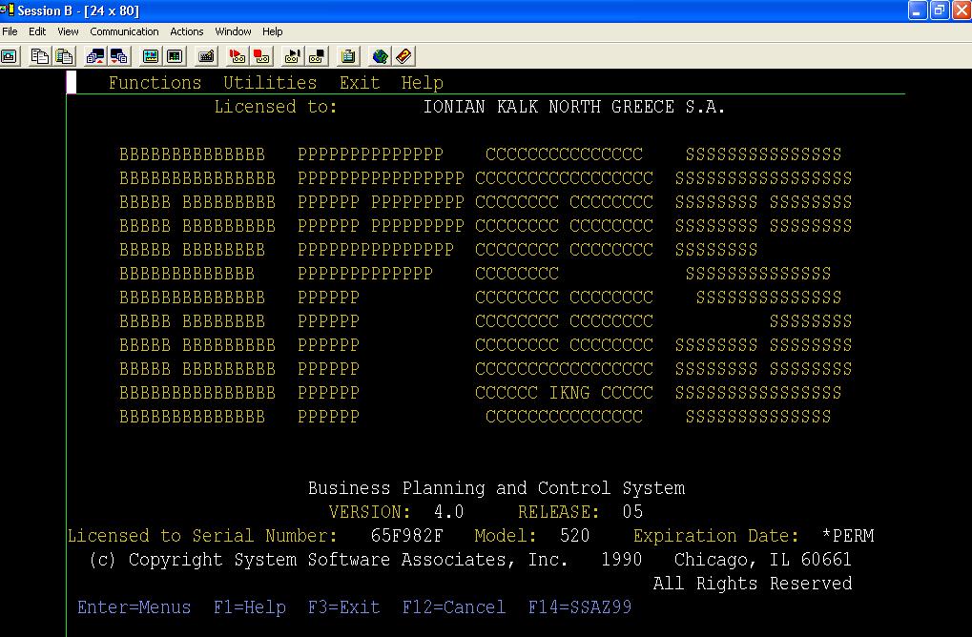Click the All Rights Reserved text
This screenshot has width=972, height=637.
pyautogui.click(x=753, y=584)
